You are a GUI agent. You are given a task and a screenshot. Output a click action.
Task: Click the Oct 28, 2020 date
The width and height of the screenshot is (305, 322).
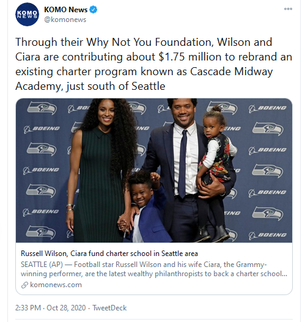[x=66, y=308]
